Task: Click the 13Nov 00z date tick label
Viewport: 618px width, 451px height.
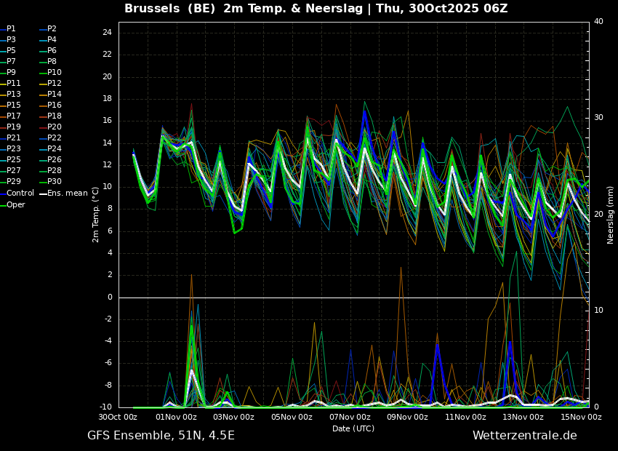Action: (x=523, y=417)
